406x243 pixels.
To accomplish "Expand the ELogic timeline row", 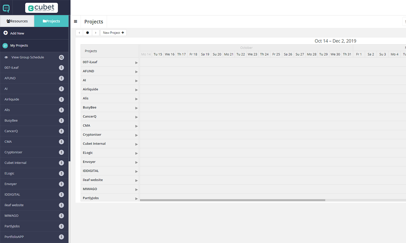I will 137,153.
